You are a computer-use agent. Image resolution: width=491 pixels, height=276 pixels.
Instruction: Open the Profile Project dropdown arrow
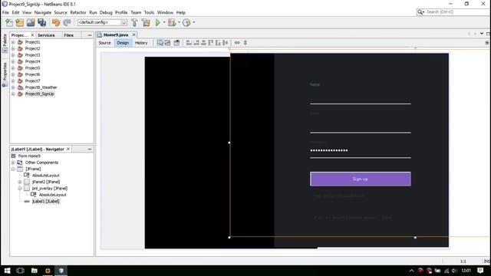click(x=193, y=22)
